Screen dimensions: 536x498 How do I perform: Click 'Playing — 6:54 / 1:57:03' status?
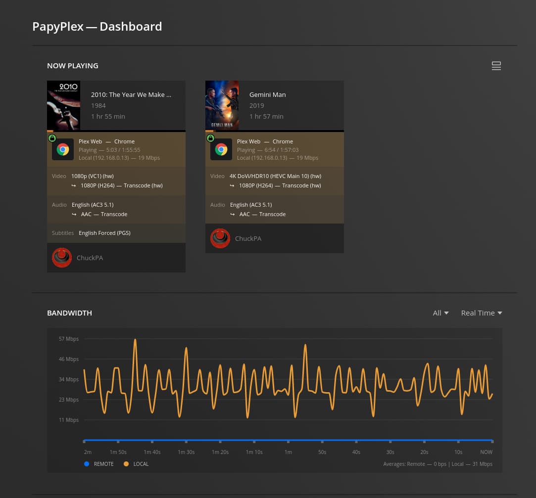click(268, 150)
